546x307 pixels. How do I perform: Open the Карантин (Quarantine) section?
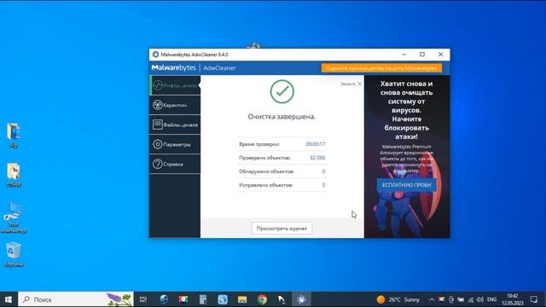point(175,105)
